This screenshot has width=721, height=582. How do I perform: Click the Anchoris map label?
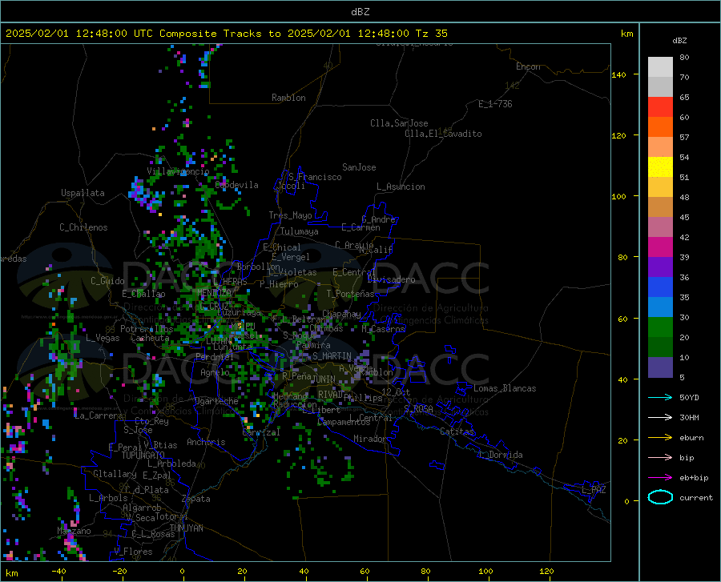206,442
